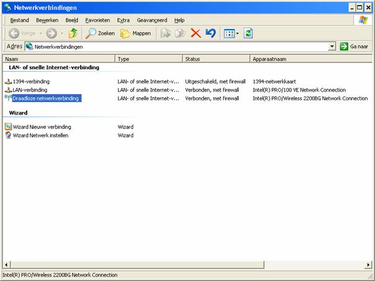Click the red Delete X icon
Image resolution: width=375 pixels, height=281 pixels.
coord(196,33)
